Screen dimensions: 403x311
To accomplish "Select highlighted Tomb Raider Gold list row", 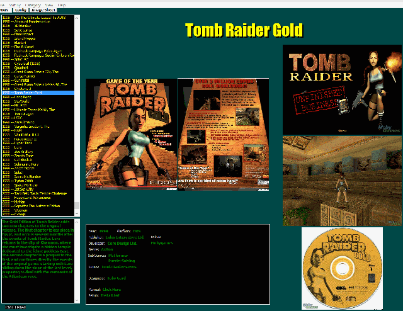I will pyautogui.click(x=38, y=93).
